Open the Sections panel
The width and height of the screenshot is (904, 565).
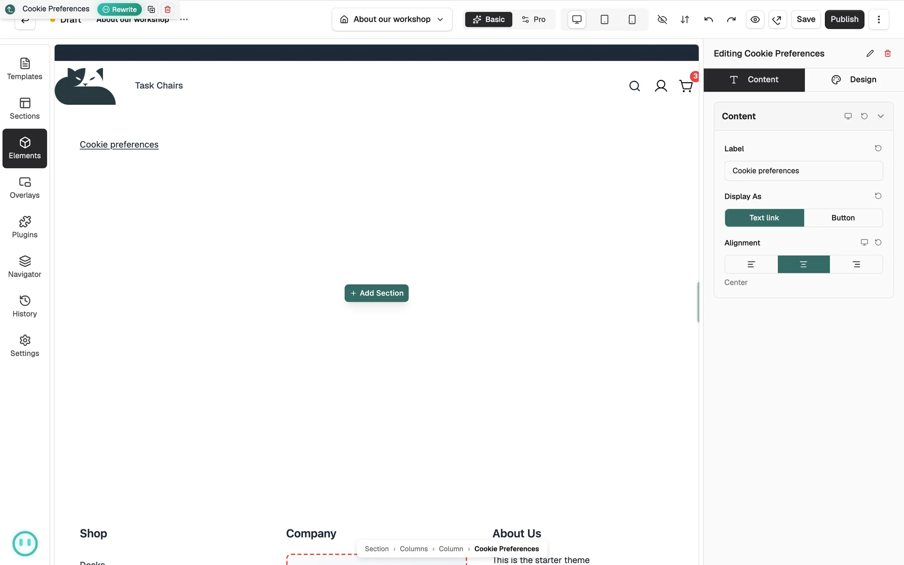(25, 109)
